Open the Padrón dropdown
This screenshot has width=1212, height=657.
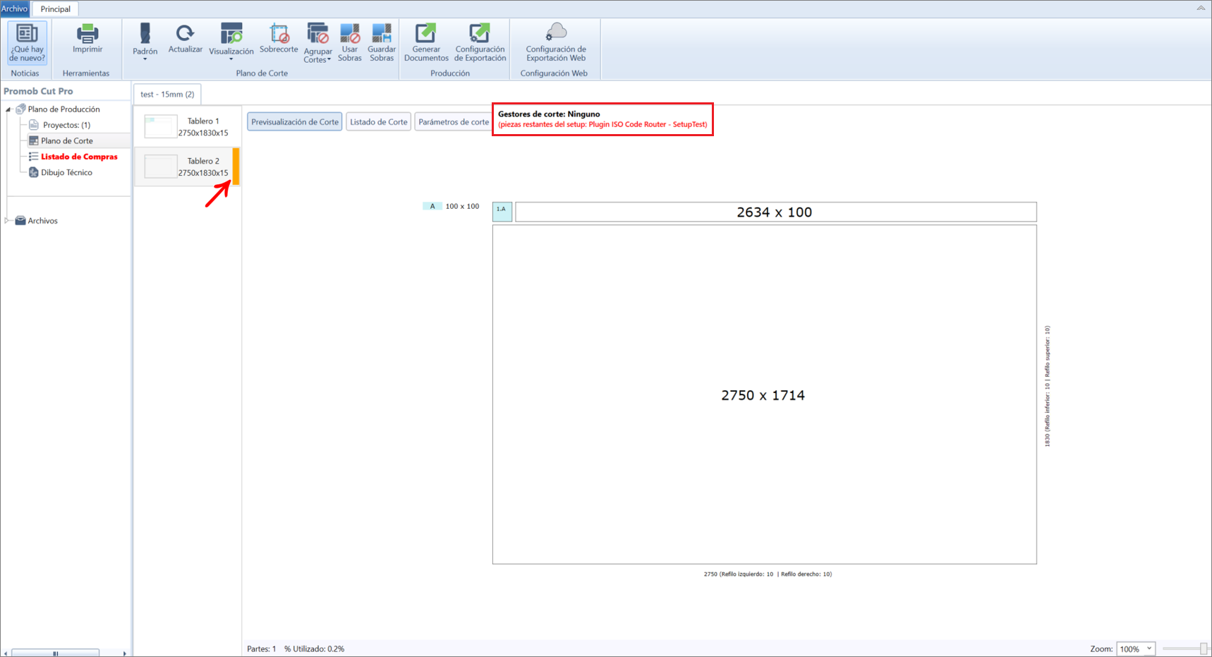pyautogui.click(x=145, y=42)
